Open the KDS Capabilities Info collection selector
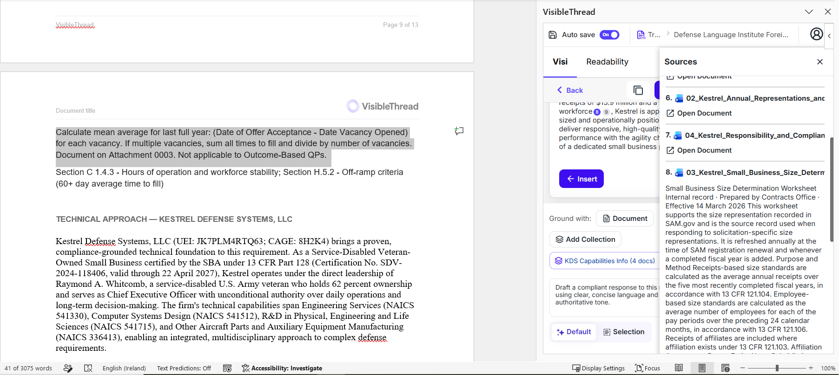Viewport: 839px width, 375px height. [x=605, y=261]
